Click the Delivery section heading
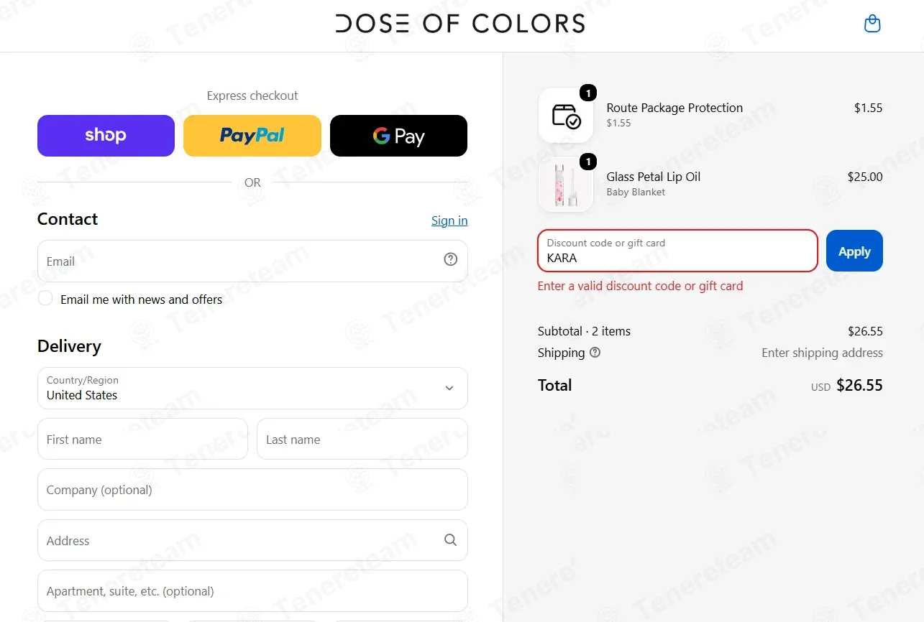This screenshot has height=622, width=924. 69,346
